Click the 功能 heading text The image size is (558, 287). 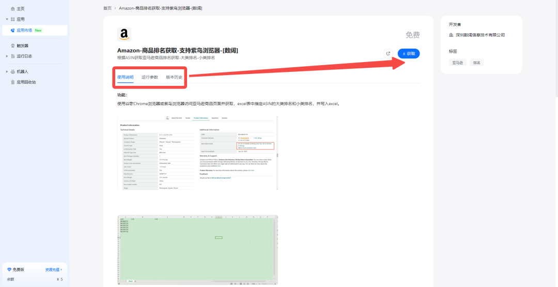coord(122,95)
